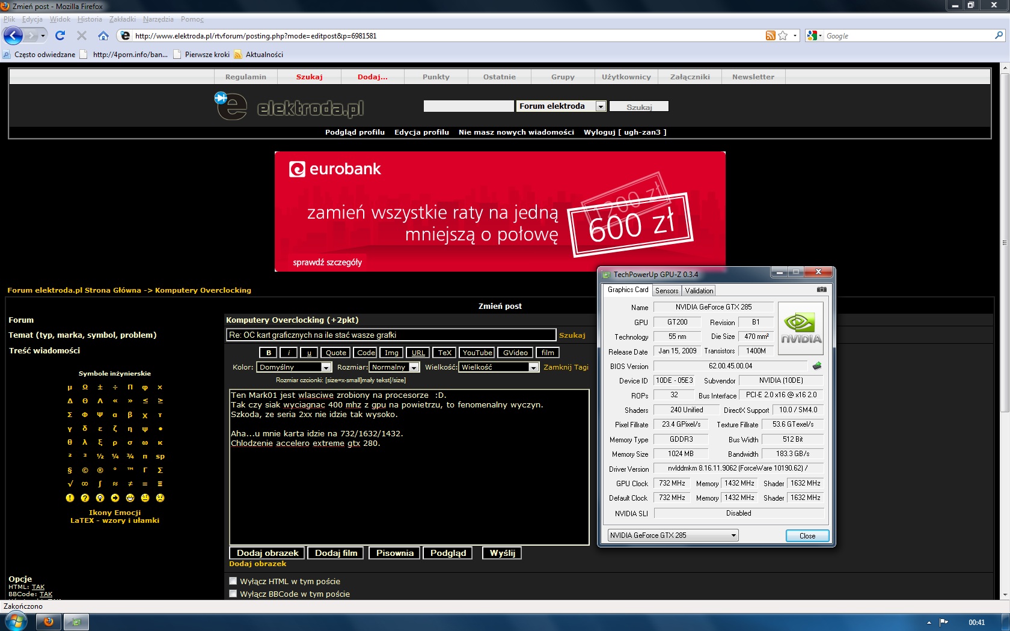Switch to the Sensors tab in GPU-Z
The height and width of the screenshot is (631, 1010).
tap(667, 291)
